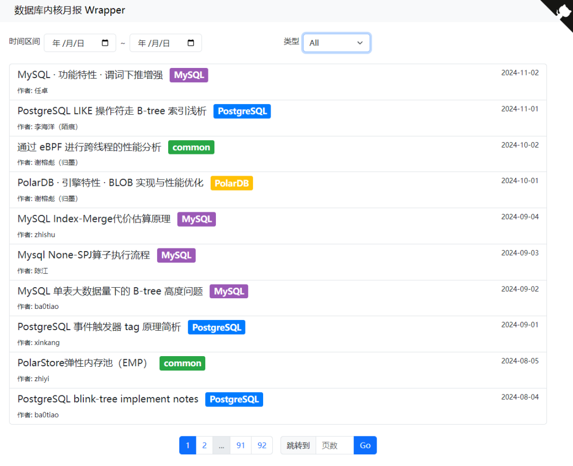Screen dimensions: 573x466
Task: Expand the 类型 All dropdown
Action: [336, 43]
